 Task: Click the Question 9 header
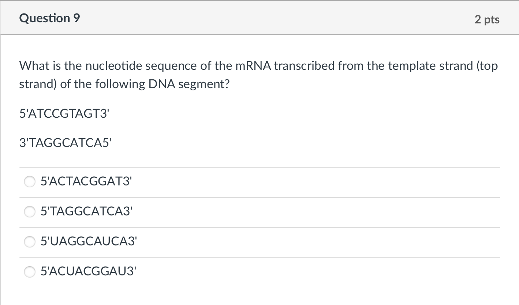click(50, 18)
